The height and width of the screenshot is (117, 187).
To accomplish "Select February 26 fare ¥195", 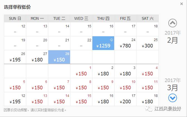I will tap(15, 57).
